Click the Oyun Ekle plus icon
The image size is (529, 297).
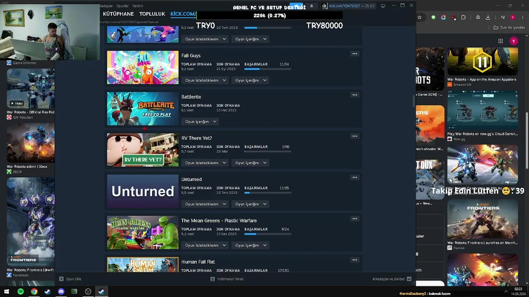point(61,279)
